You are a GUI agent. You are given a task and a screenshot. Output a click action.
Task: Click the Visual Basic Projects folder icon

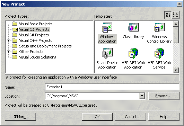pos(15,24)
